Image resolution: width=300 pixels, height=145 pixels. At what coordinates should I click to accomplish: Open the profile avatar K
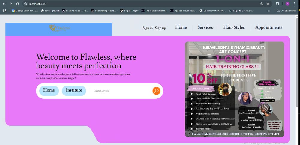[287, 4]
